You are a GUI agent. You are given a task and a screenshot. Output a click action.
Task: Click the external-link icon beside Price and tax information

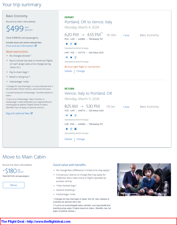pyautogui.click(x=36, y=46)
